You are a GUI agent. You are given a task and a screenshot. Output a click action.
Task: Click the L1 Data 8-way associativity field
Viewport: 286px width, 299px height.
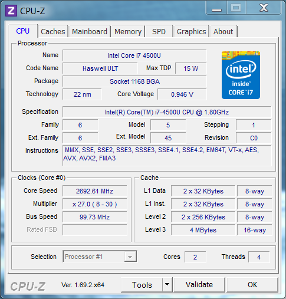pos(255,191)
